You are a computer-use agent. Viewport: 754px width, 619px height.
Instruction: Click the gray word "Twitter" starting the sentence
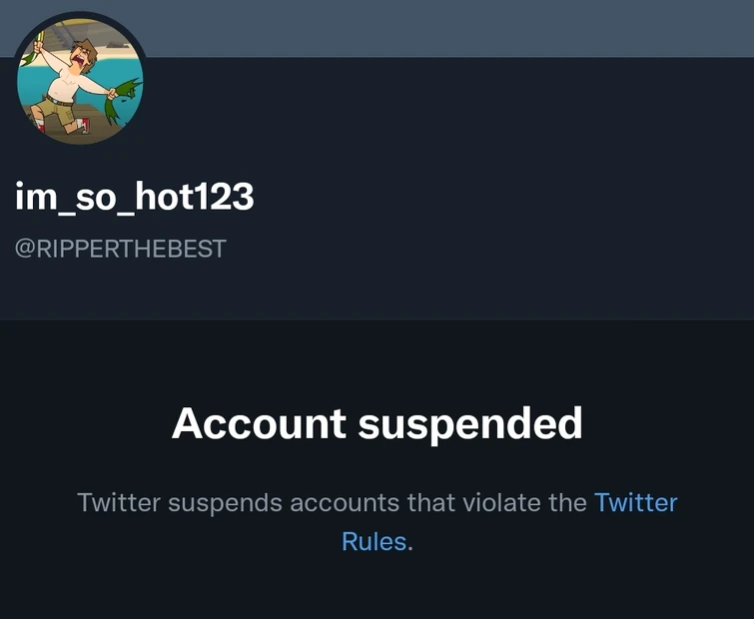[119, 501]
